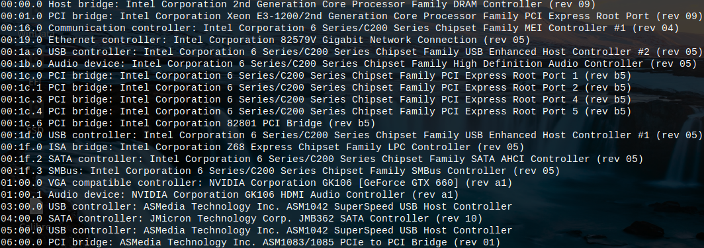Screen dimensions: 704x248
Task: Select the SMBus Controller line
Action: pos(280,171)
